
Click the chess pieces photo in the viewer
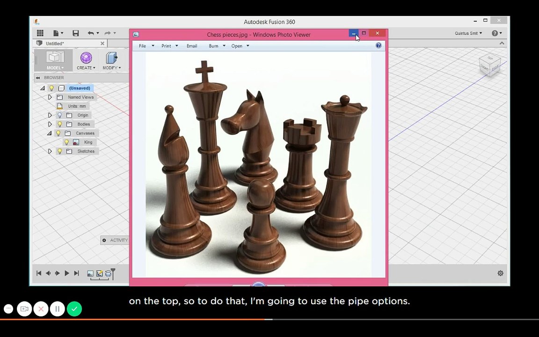coord(258,164)
